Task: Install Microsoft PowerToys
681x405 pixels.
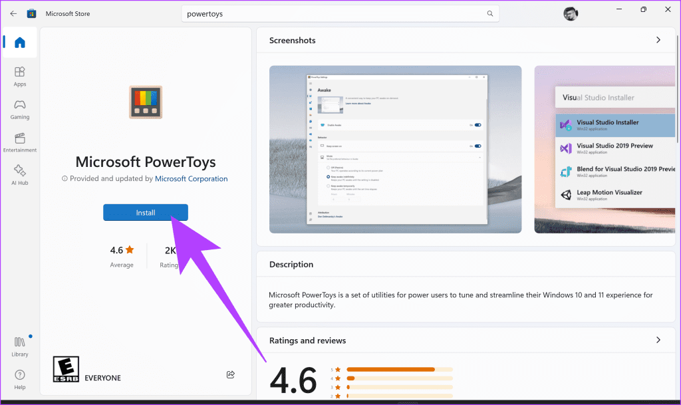Action: point(146,212)
